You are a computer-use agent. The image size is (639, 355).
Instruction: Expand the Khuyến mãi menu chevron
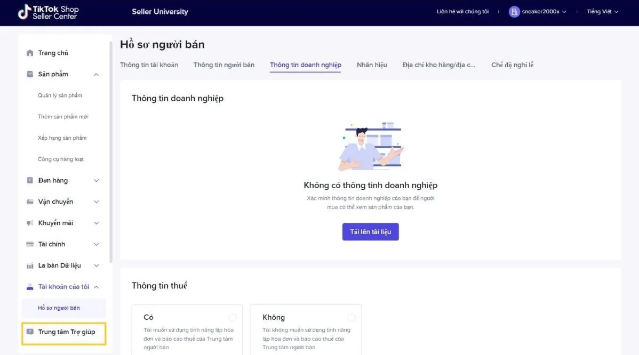96,223
